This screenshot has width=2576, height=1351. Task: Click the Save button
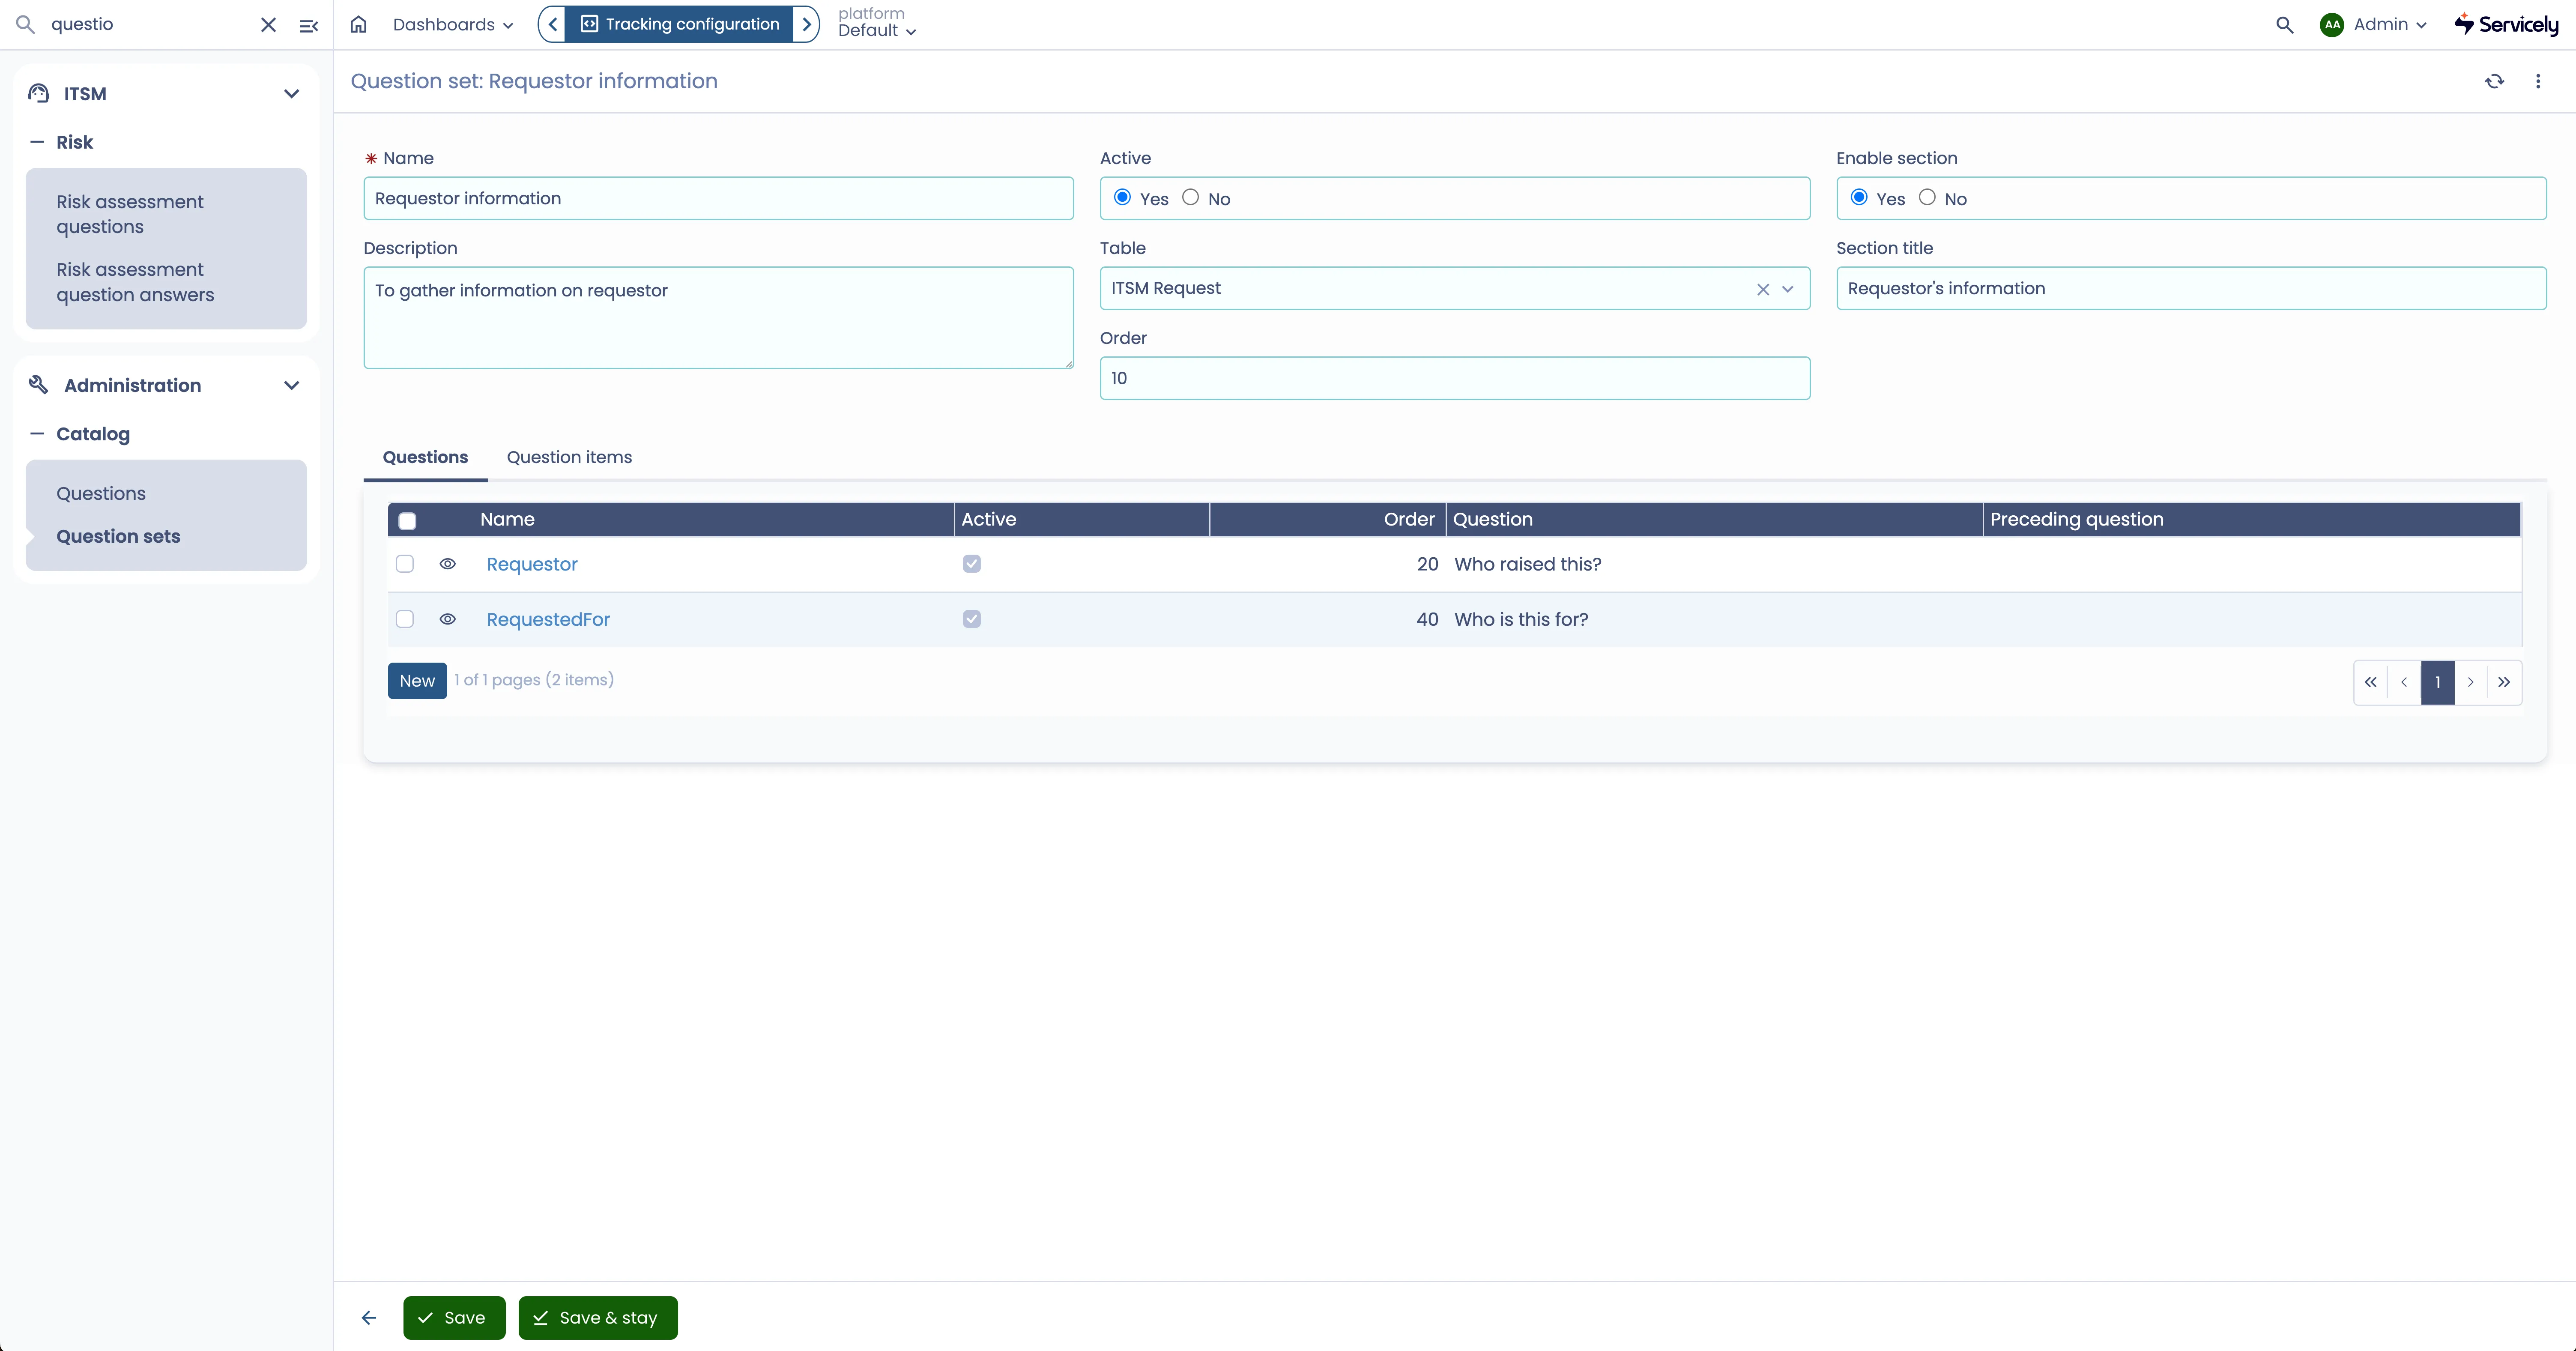tap(454, 1318)
